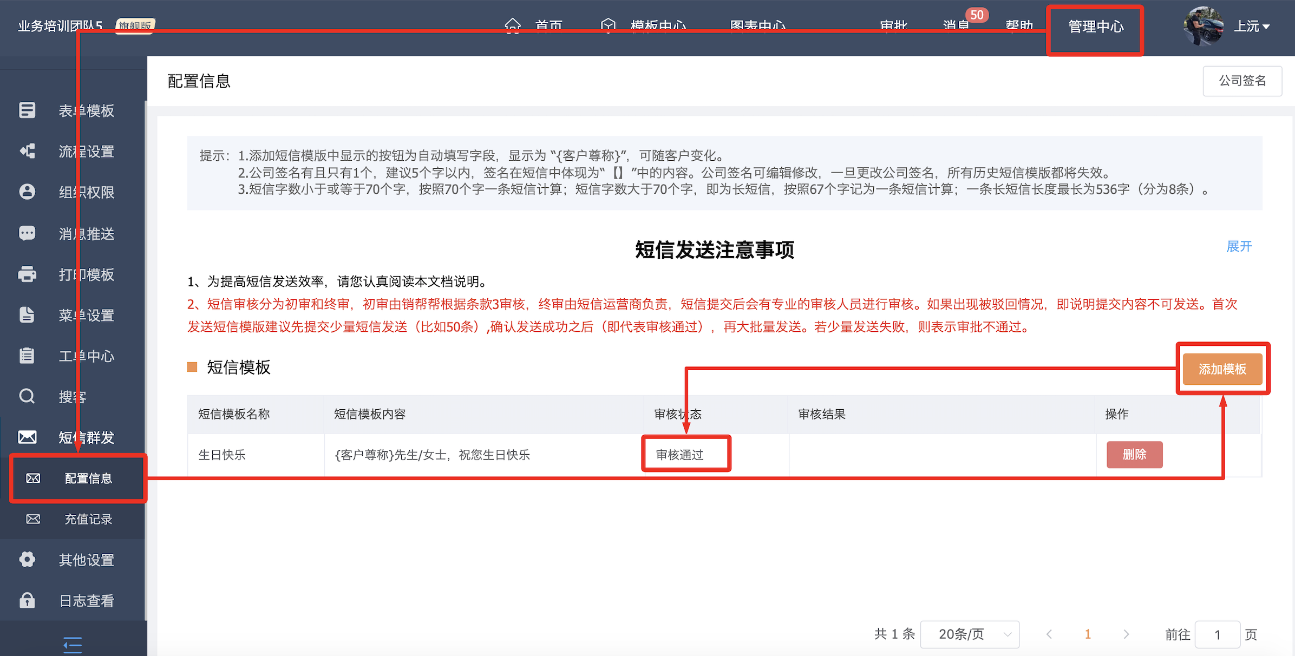
Task: Click the 公司签名 button
Action: coord(1242,81)
